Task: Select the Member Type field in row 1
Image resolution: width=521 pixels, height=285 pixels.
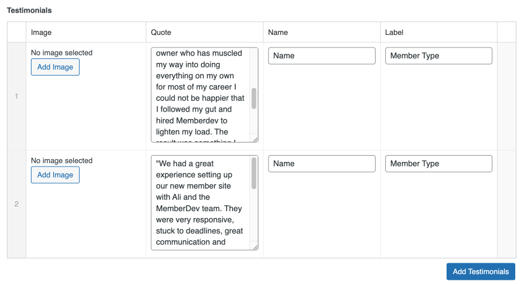Action: coord(439,56)
